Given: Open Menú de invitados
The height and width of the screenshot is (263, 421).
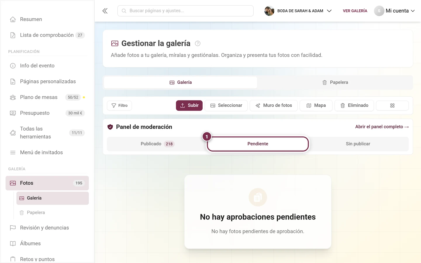Looking at the screenshot, I should point(47,153).
